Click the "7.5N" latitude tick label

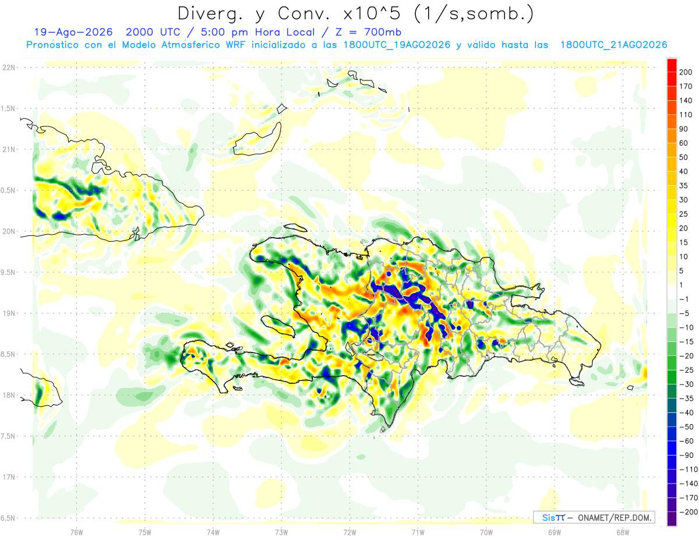8,436
